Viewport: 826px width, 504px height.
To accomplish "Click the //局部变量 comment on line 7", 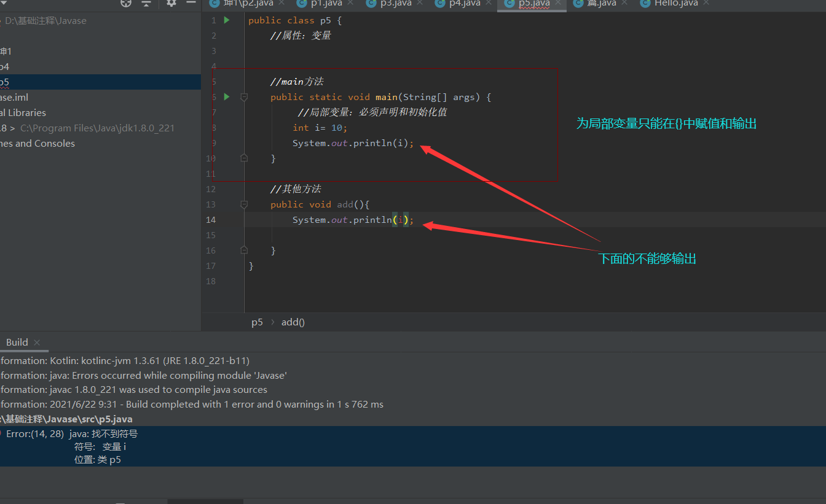I will tap(372, 112).
